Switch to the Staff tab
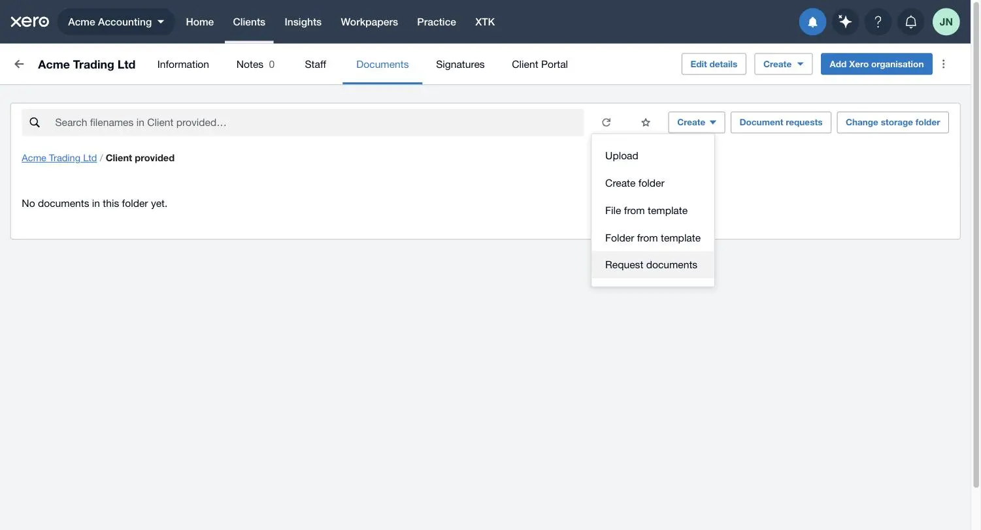 point(315,64)
